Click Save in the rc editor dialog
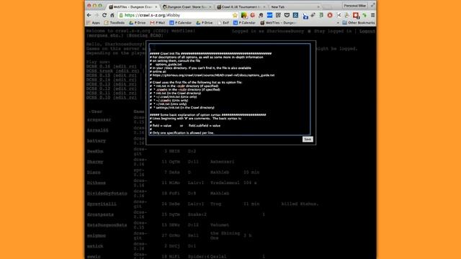The image size is (461, 259). 308,139
